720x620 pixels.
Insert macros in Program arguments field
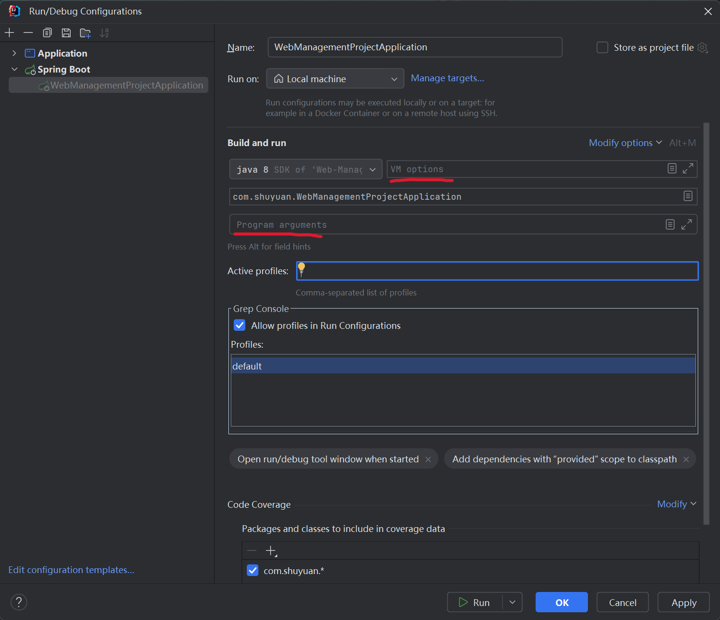(x=670, y=224)
